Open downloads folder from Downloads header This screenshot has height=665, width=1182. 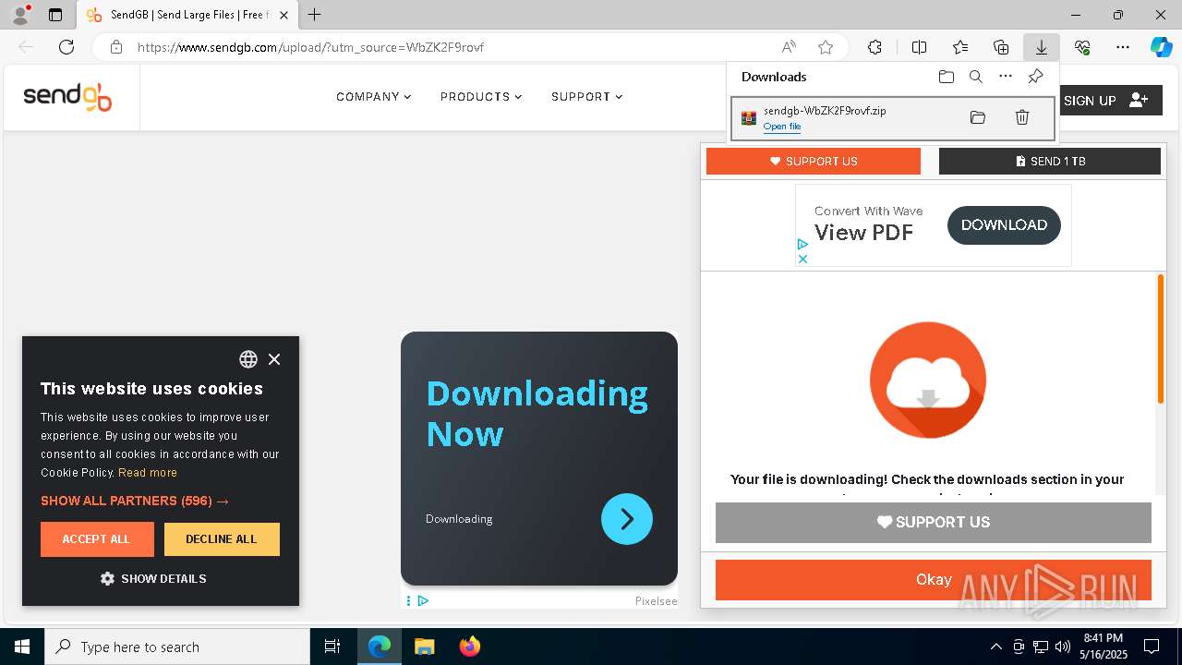click(947, 77)
